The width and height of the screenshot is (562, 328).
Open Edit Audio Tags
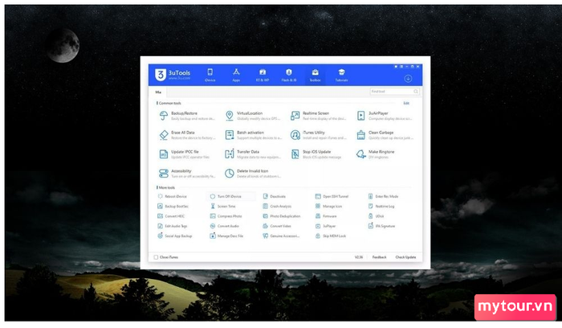coord(173,226)
